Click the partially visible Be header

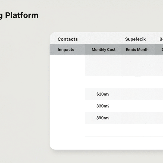coord(161,39)
